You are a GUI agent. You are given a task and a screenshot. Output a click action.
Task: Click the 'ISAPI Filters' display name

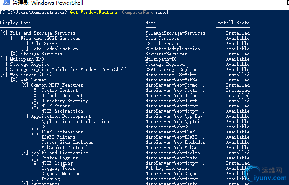click(58, 137)
